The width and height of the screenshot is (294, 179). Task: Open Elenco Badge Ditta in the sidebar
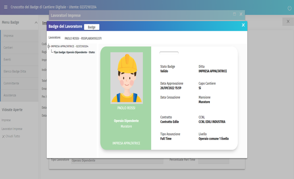pyautogui.click(x=15, y=71)
